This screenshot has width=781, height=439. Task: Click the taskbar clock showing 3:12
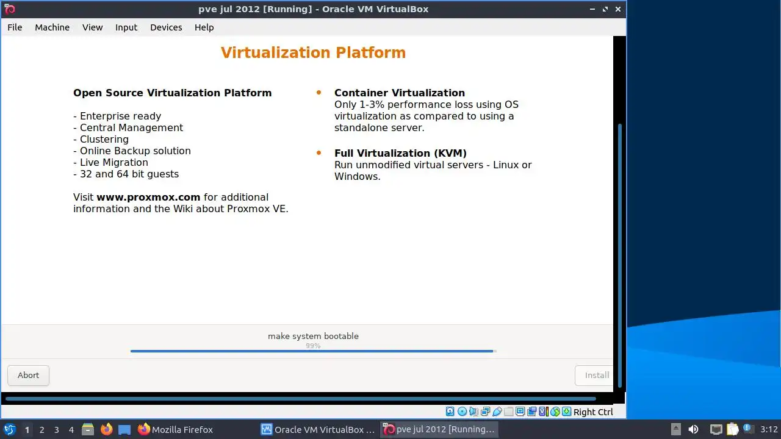point(769,429)
